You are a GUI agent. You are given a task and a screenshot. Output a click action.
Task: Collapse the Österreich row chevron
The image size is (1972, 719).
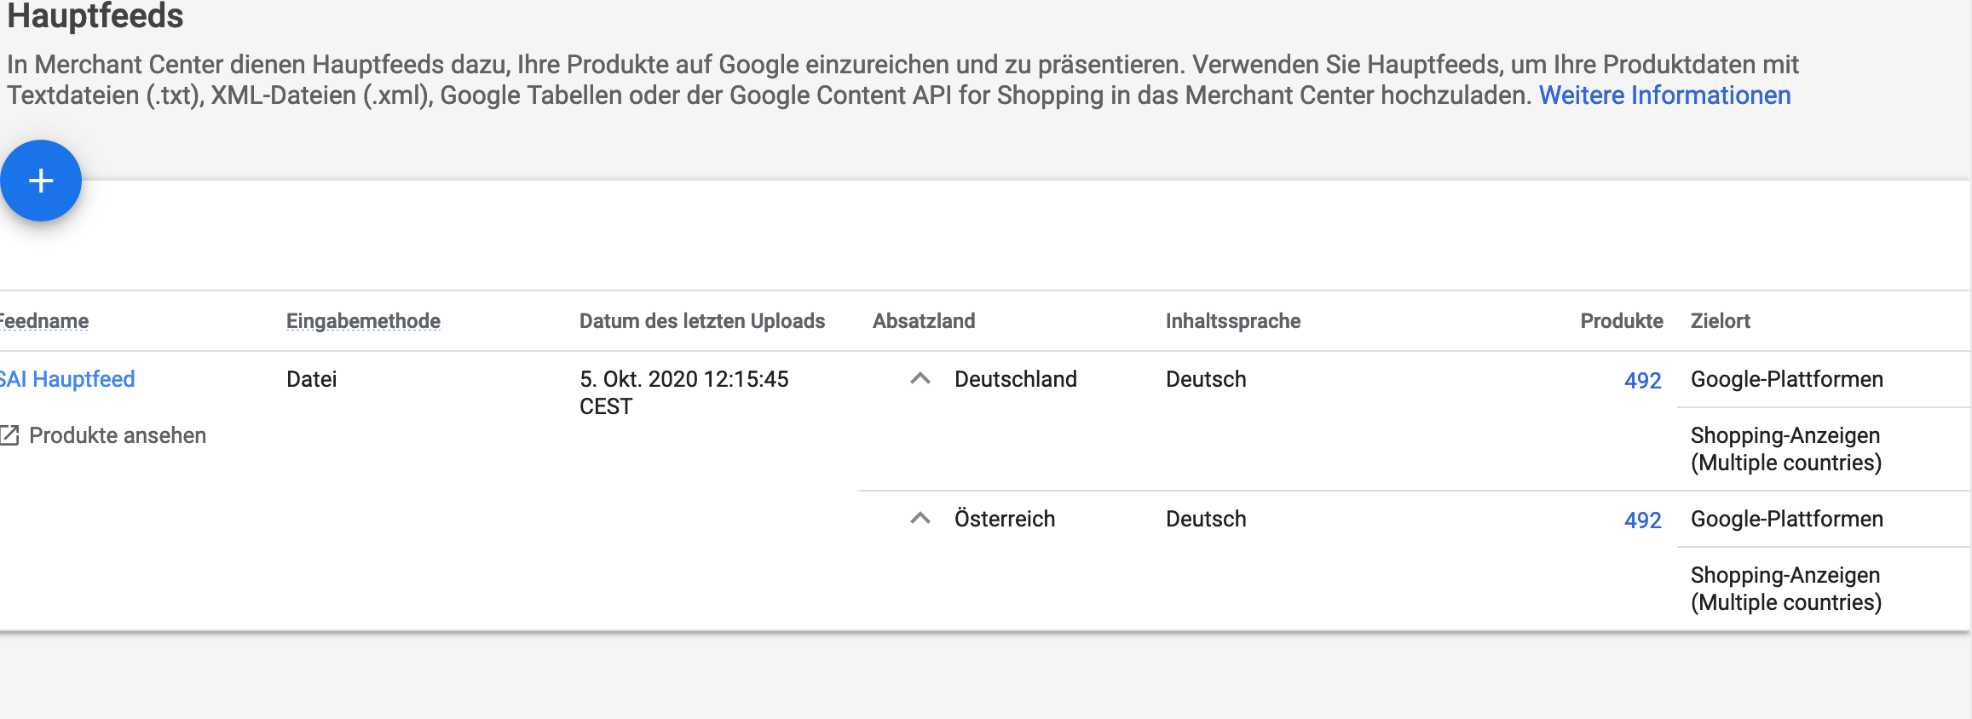pos(920,519)
